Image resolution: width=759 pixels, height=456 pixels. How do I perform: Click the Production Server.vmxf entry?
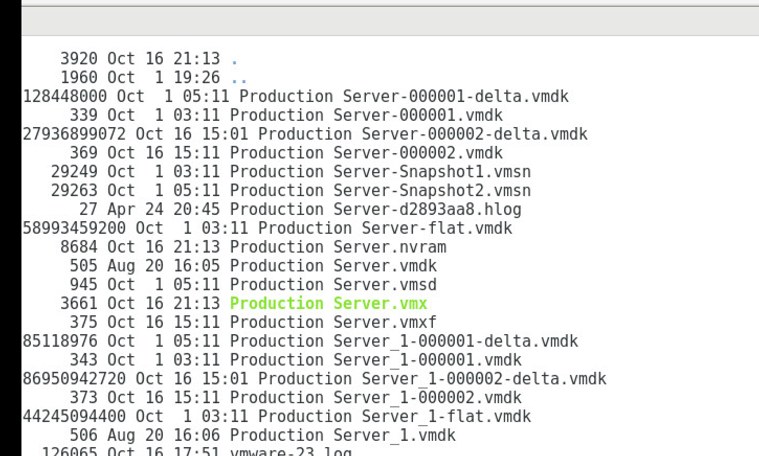333,322
